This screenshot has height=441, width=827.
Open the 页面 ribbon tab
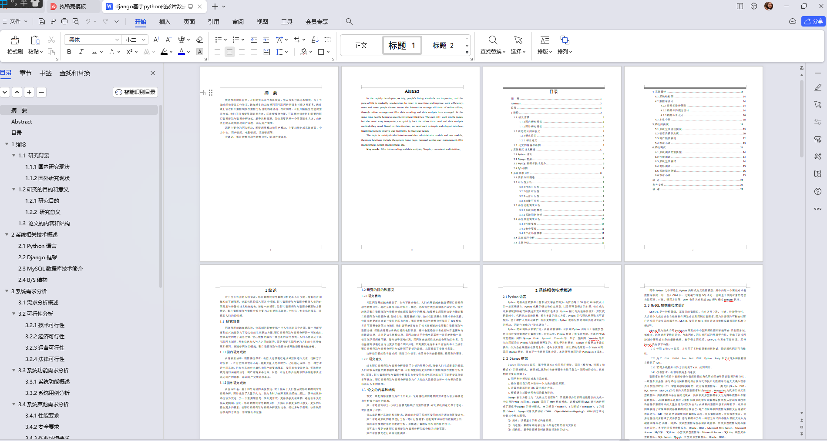(189, 21)
